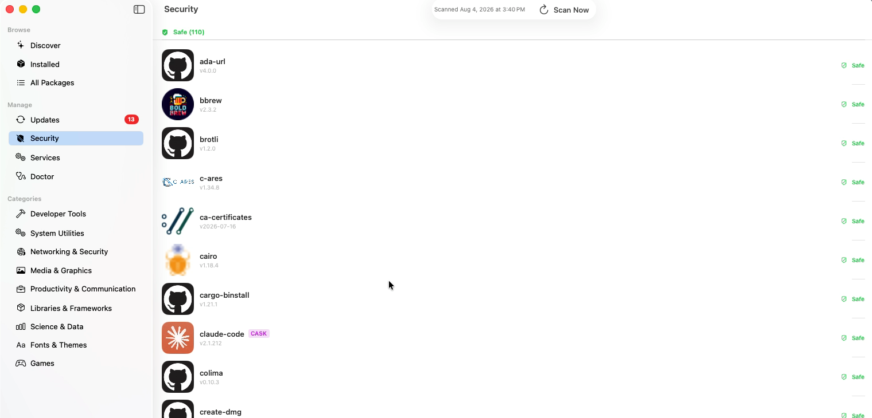Click the v2.1.212 version text
The width and height of the screenshot is (872, 418).
pyautogui.click(x=211, y=343)
